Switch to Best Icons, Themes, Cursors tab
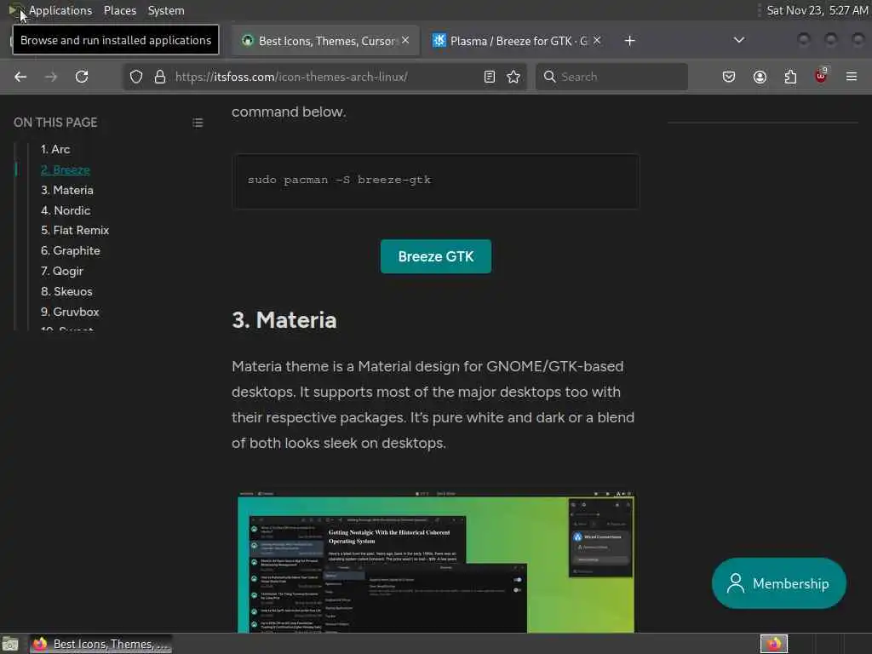872x654 pixels. pyautogui.click(x=326, y=41)
